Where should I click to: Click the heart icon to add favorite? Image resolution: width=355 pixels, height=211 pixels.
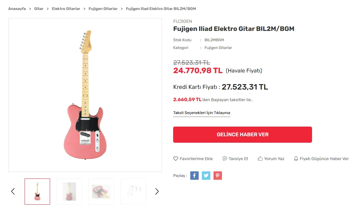pos(176,158)
